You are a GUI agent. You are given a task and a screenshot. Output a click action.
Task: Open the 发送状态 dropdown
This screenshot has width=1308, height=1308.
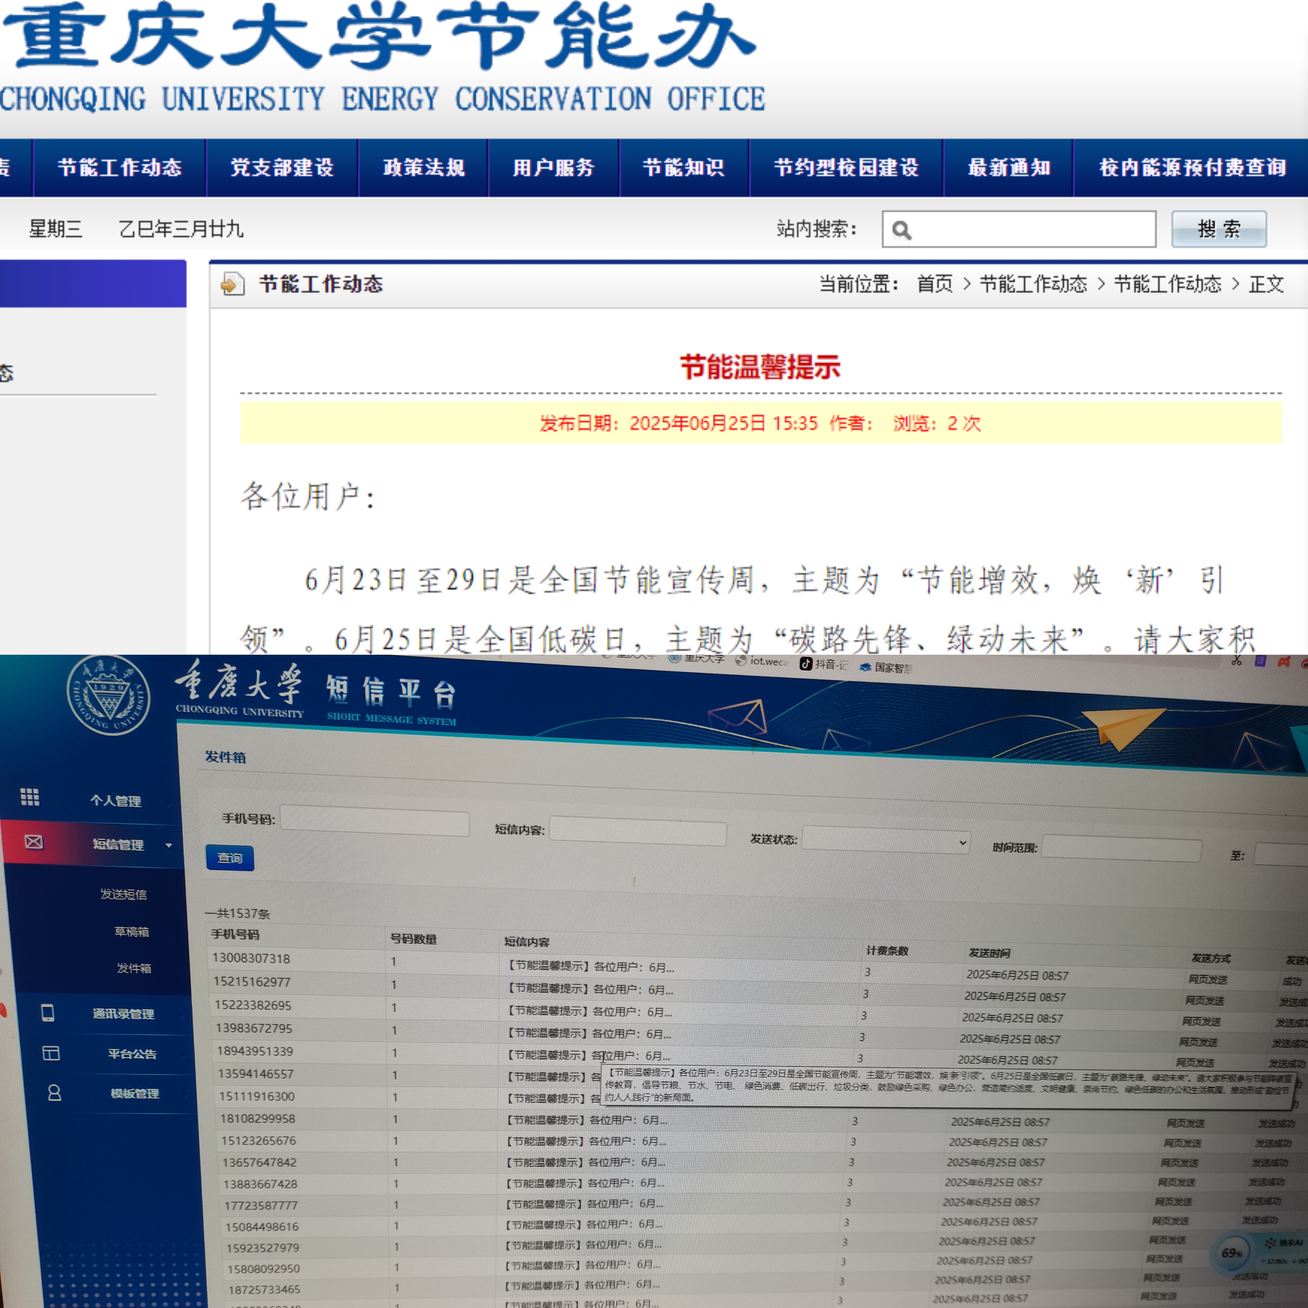click(x=886, y=841)
